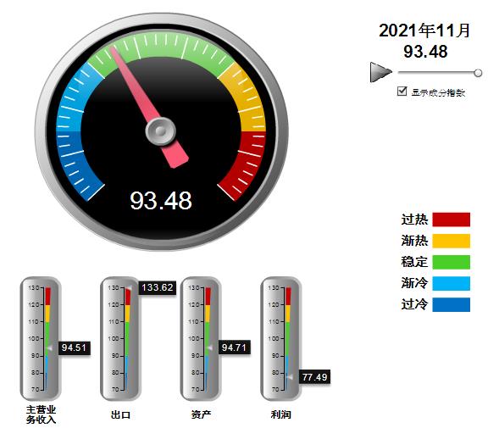Viewport: 488px width, 428px height.
Task: Click the 主营业务收入 thermometer gauge
Action: point(41,338)
